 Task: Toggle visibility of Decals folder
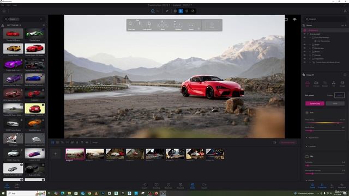[x=304, y=56]
